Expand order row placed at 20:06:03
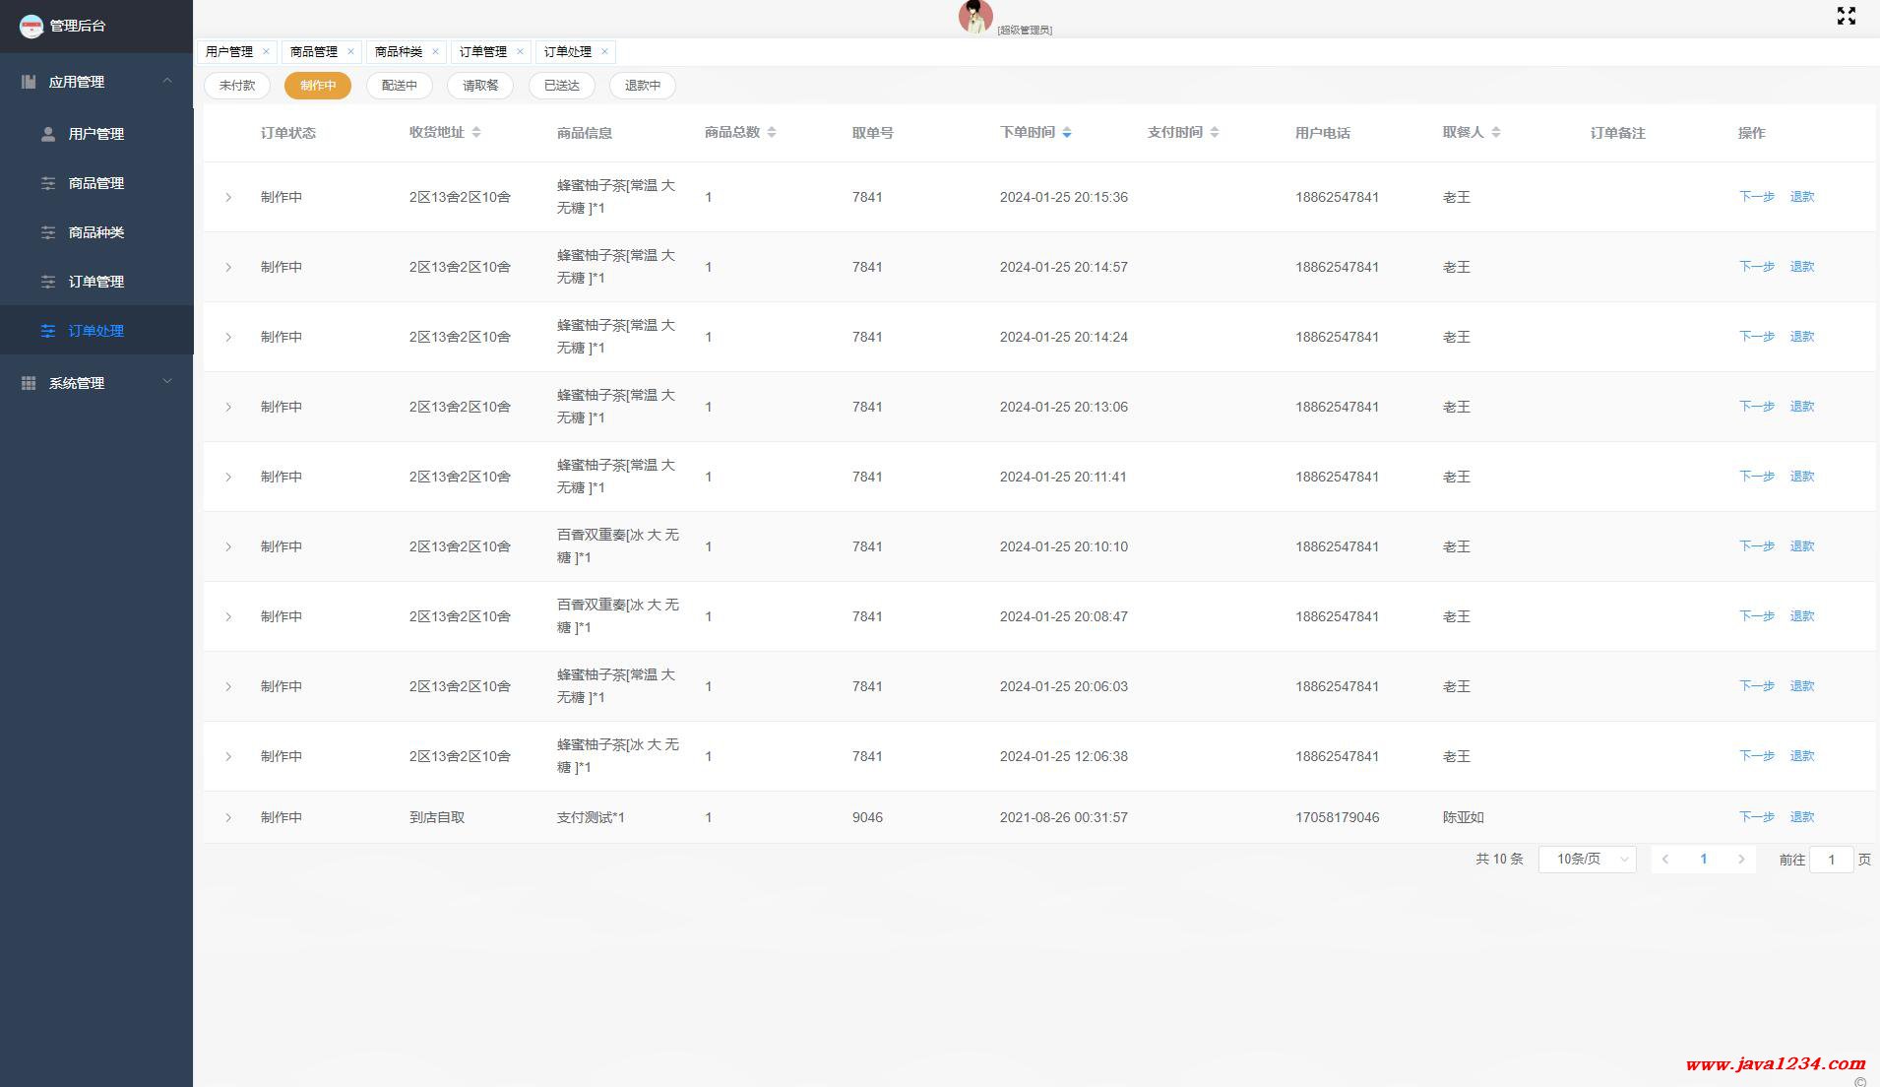The height and width of the screenshot is (1087, 1880). pos(228,687)
